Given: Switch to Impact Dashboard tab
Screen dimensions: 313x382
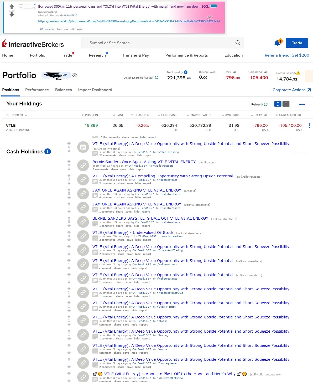Looking at the screenshot, I should (95, 90).
